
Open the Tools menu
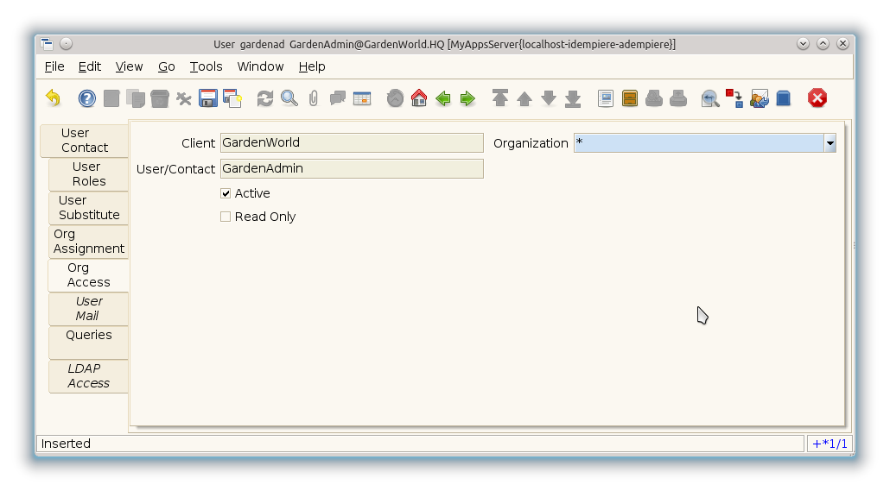point(206,66)
